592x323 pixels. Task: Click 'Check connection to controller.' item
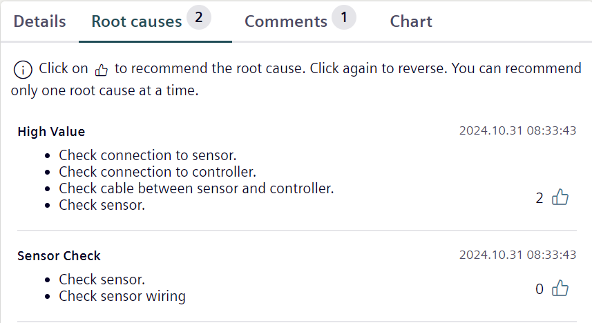[x=157, y=172]
